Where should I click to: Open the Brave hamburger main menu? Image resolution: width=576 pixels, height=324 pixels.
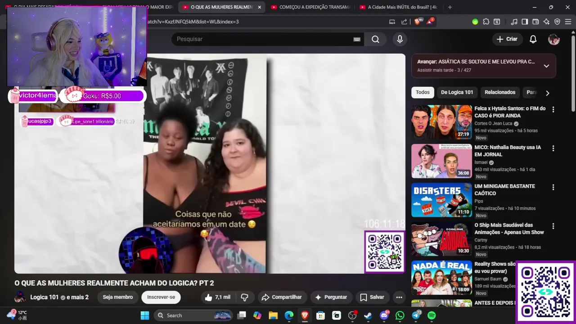pos(568,22)
